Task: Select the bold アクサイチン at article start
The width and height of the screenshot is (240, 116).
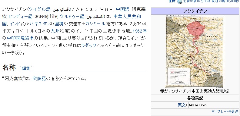Action: point(14,9)
